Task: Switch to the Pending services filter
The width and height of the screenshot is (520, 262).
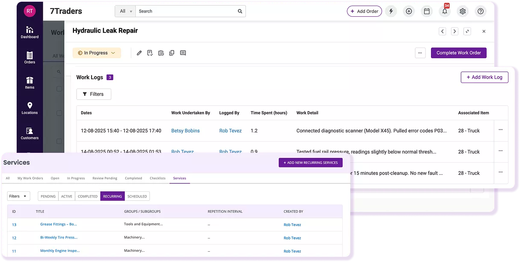Action: tap(48, 196)
